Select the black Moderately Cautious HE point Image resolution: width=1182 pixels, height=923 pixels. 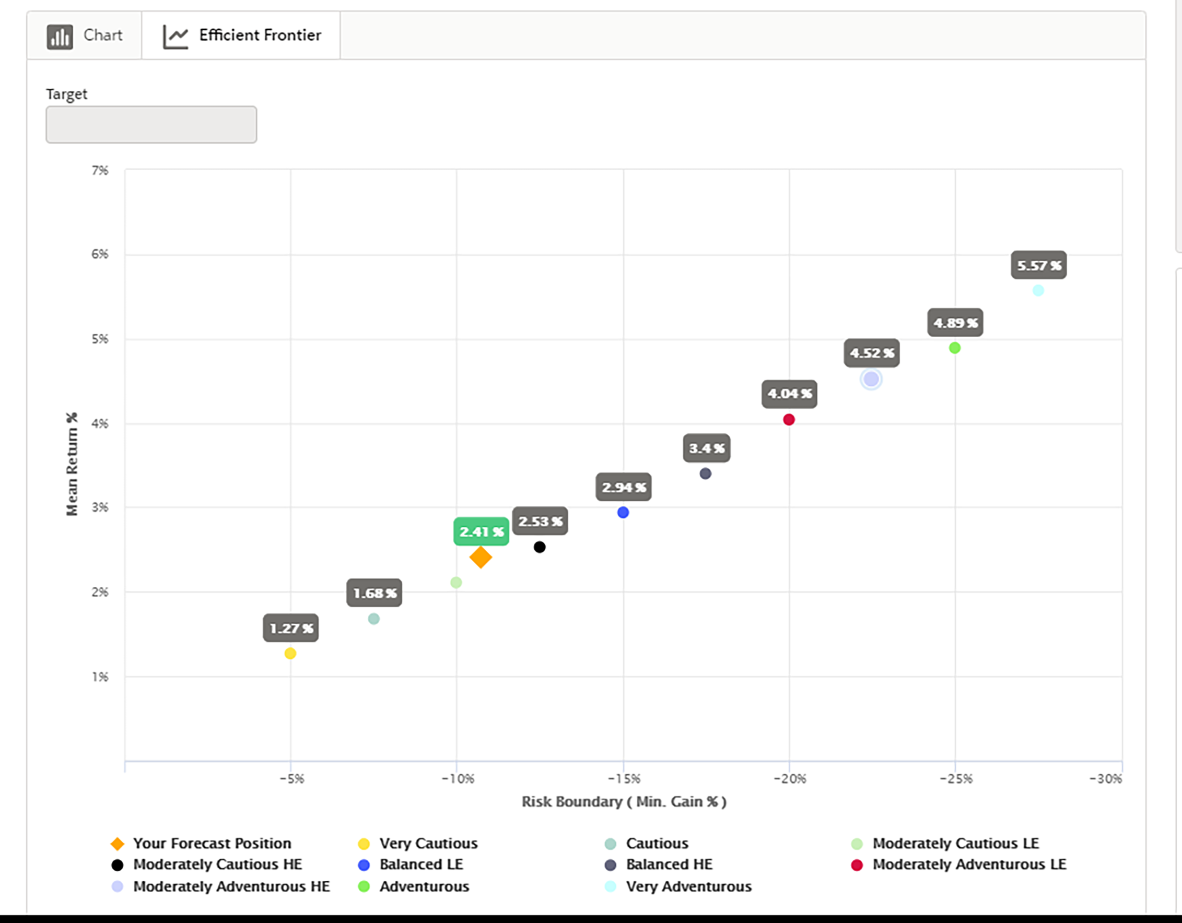point(540,547)
